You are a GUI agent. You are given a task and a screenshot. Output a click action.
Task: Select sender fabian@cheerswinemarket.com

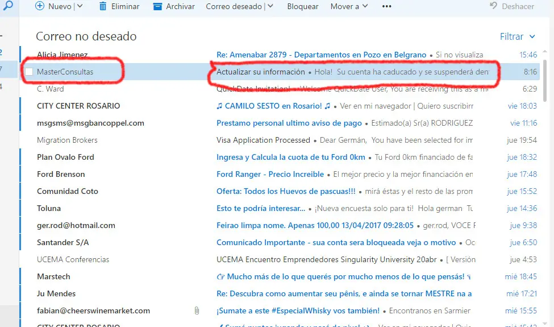coord(93,311)
